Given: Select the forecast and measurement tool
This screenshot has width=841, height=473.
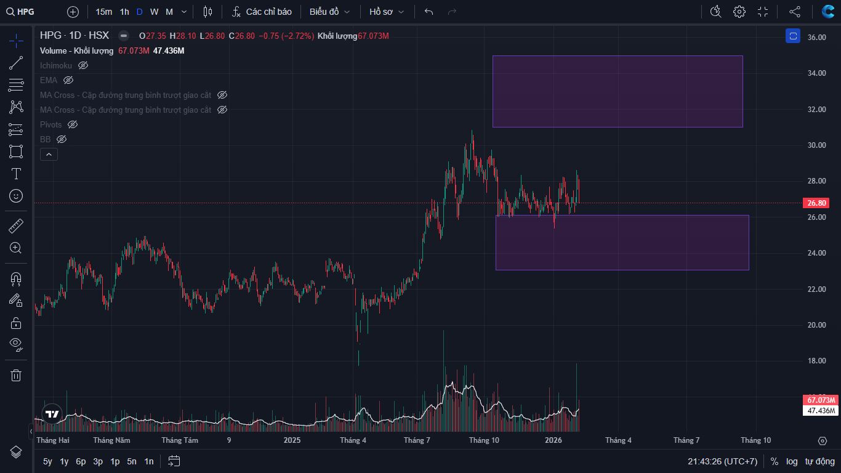Looking at the screenshot, I should pos(16,129).
